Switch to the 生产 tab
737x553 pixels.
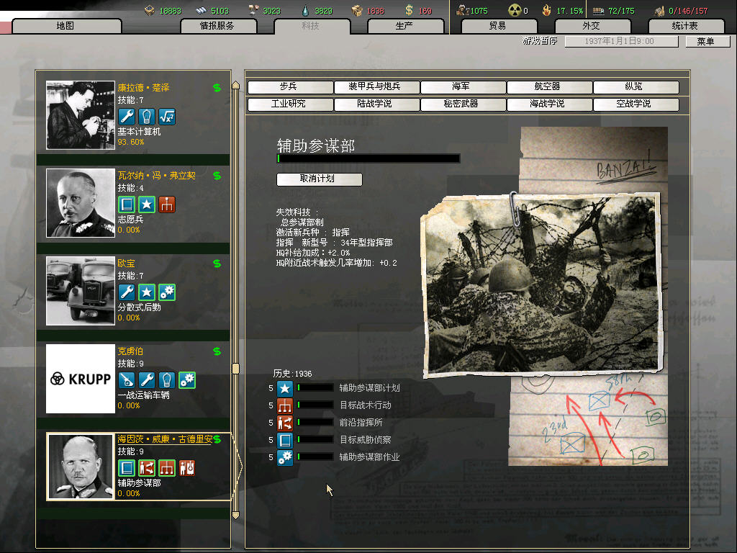(x=404, y=26)
